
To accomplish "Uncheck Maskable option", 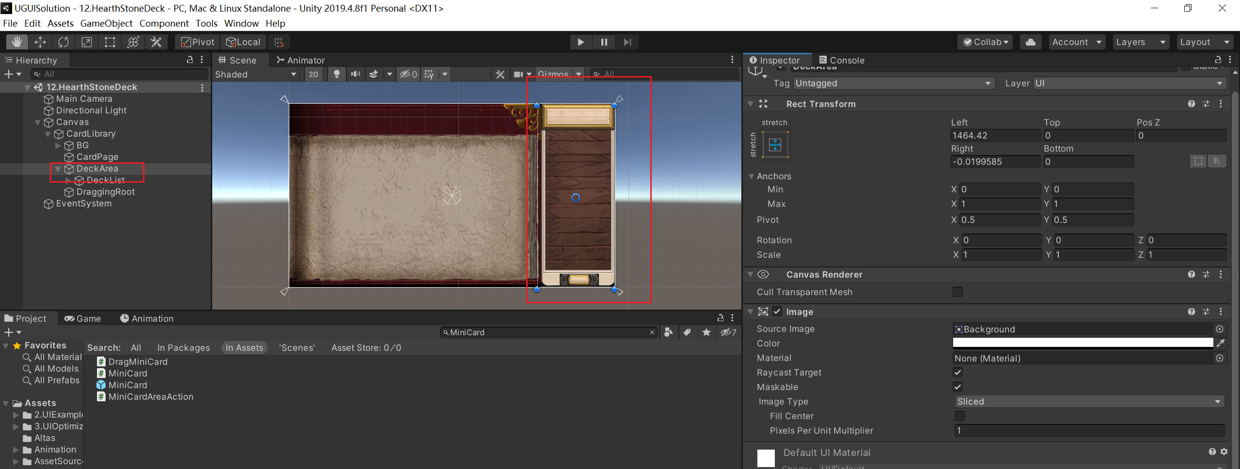I will click(x=957, y=387).
